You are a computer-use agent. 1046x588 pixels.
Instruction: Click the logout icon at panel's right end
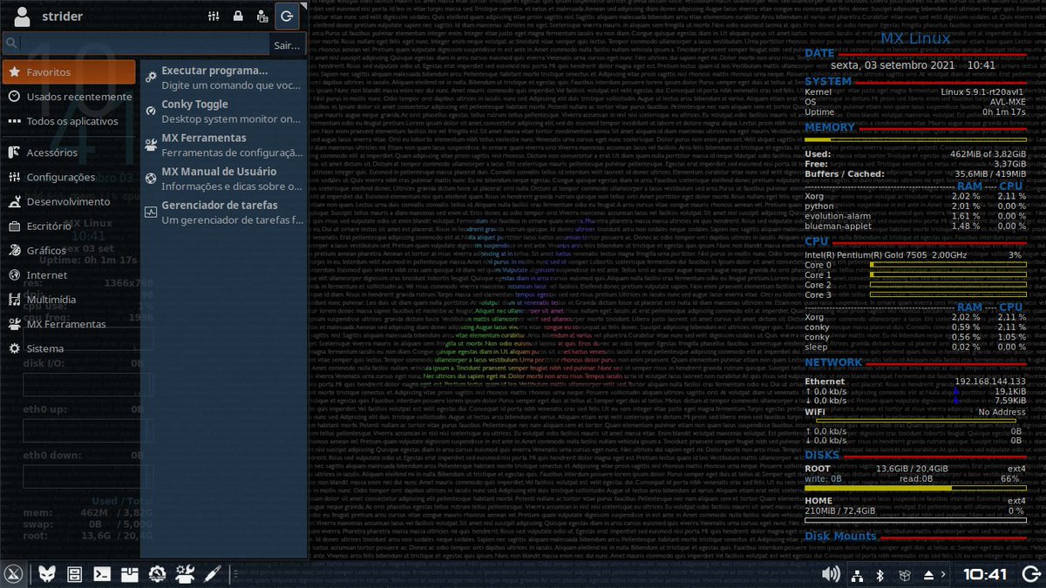coord(1030,575)
